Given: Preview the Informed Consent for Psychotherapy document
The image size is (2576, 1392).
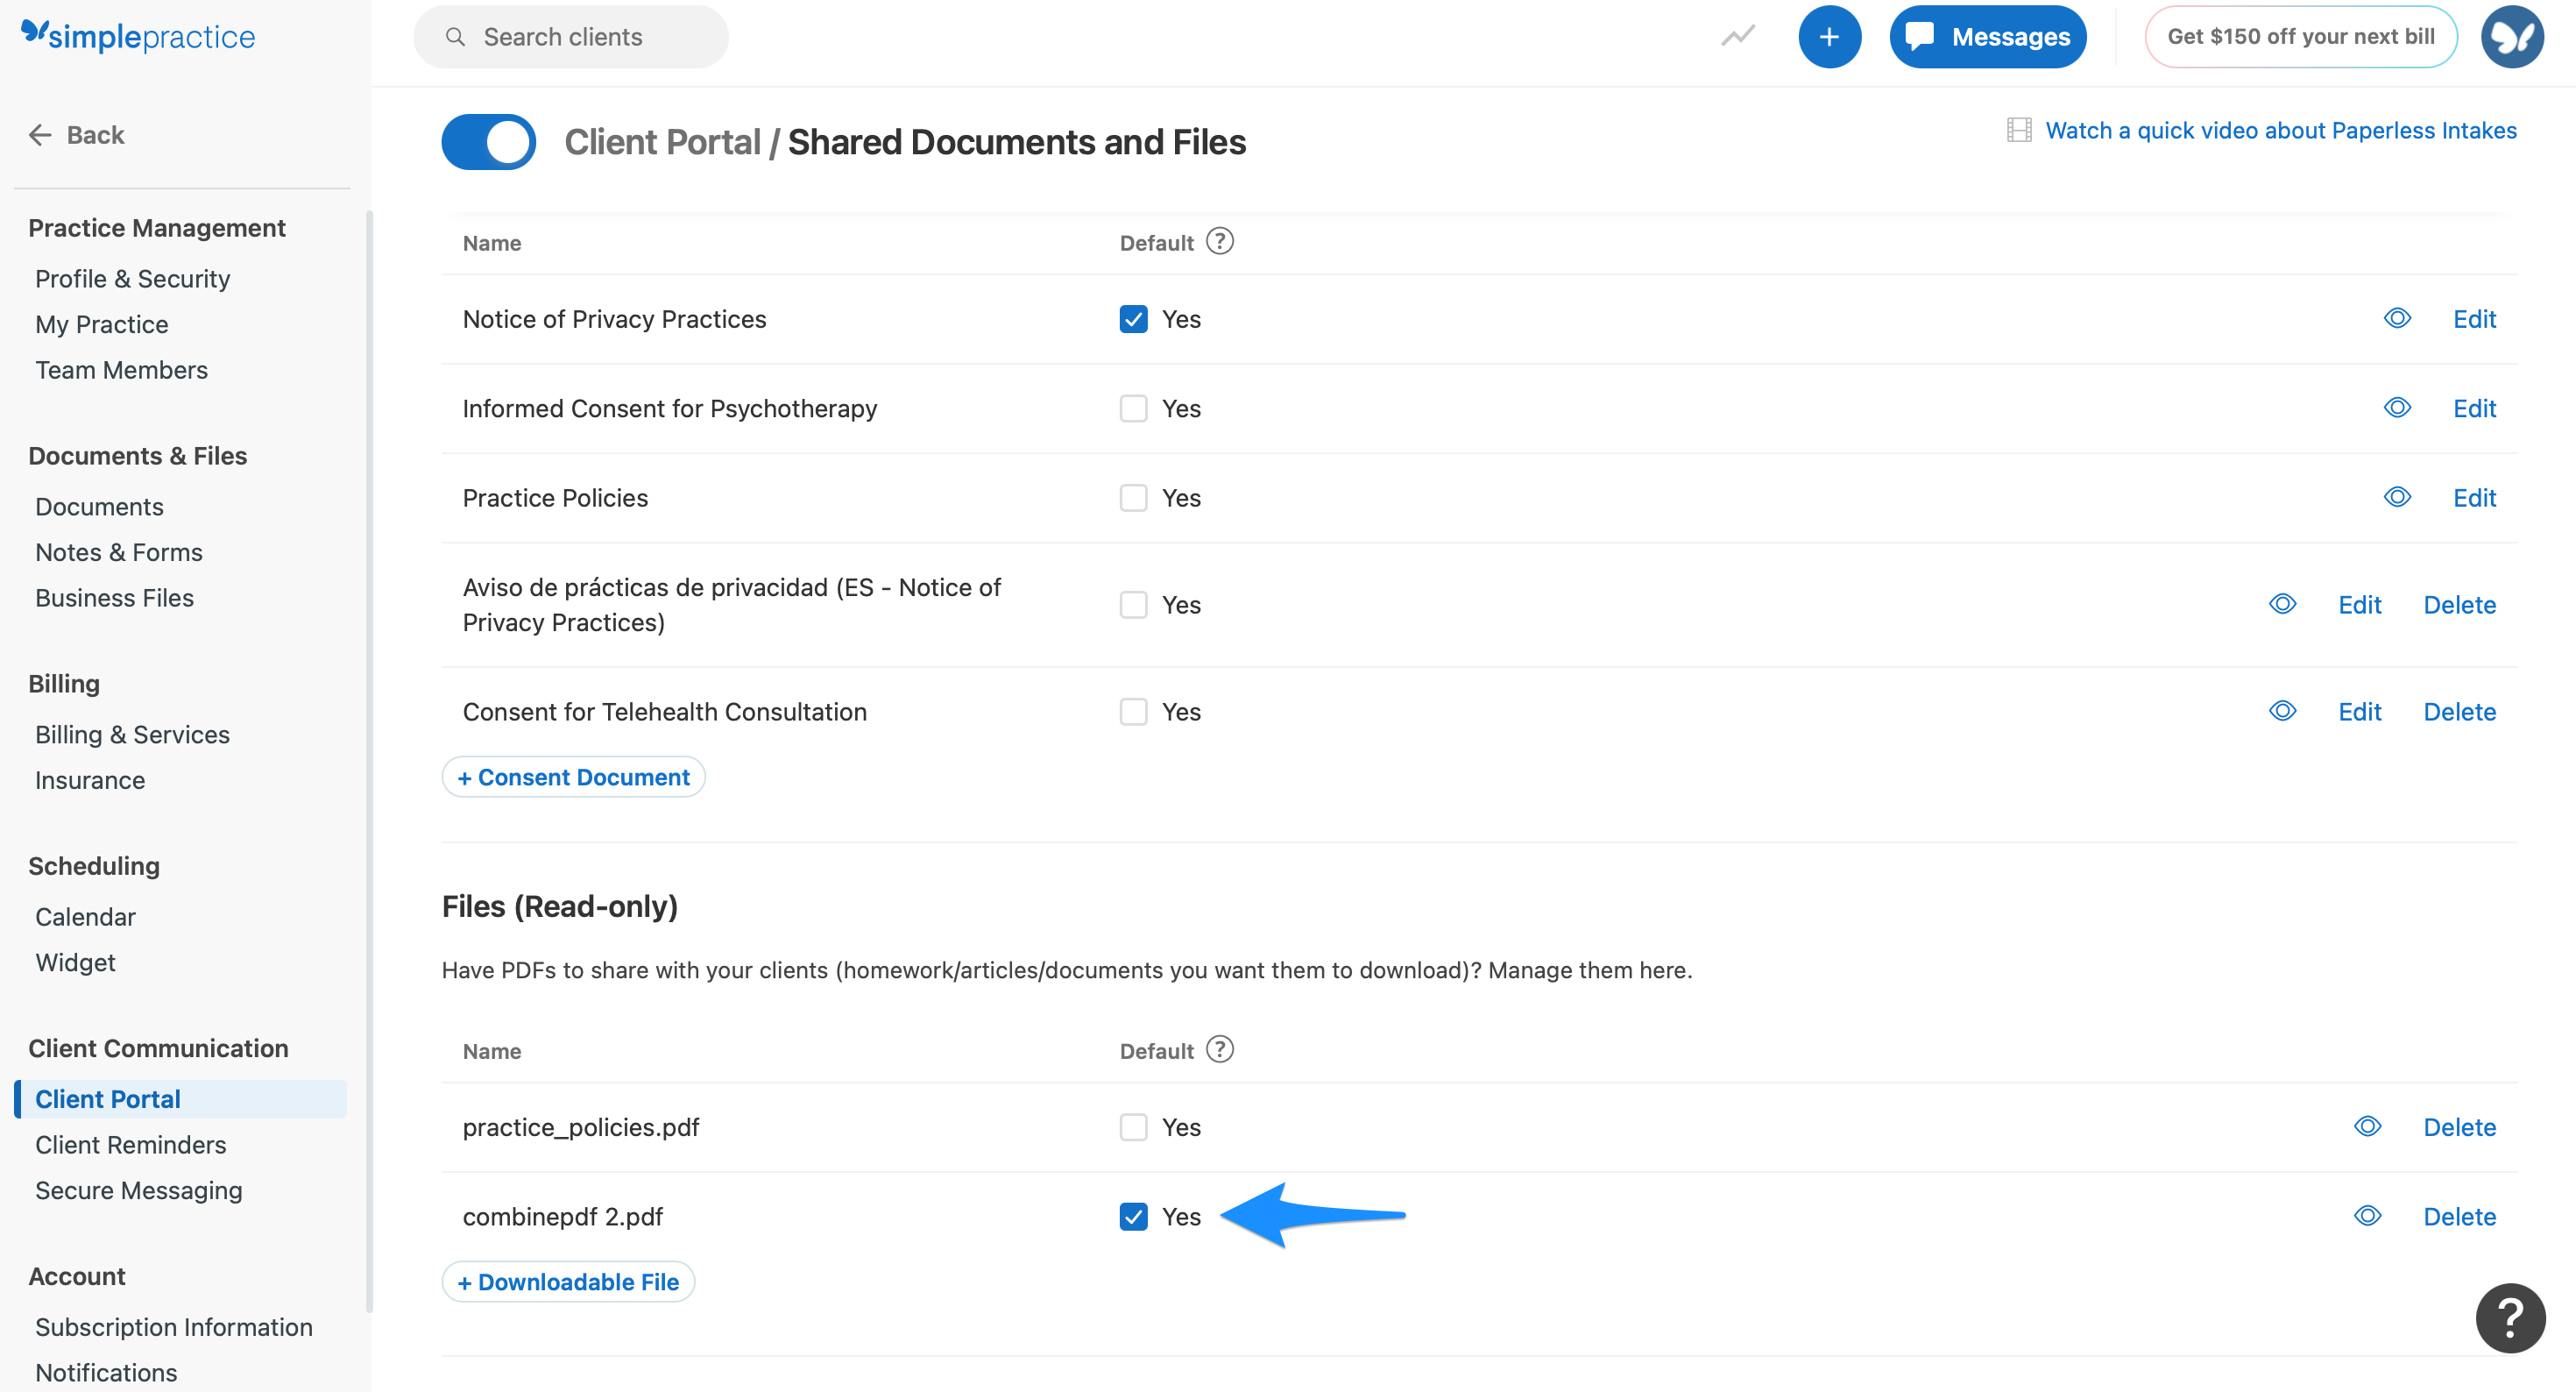Looking at the screenshot, I should click(x=2397, y=408).
